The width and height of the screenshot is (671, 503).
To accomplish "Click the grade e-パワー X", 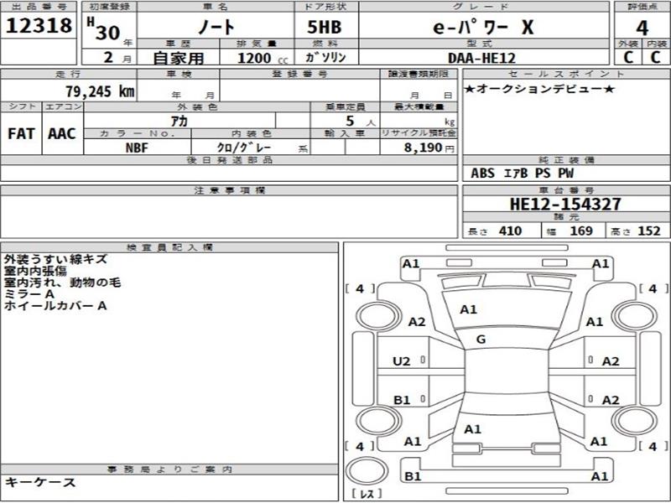I will pos(484,28).
